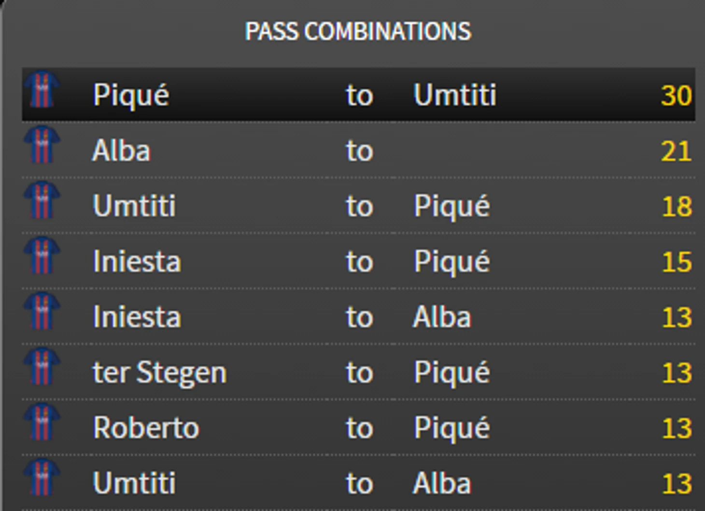Click the pass count 30 in top row
The width and height of the screenshot is (705, 511).
point(676,96)
